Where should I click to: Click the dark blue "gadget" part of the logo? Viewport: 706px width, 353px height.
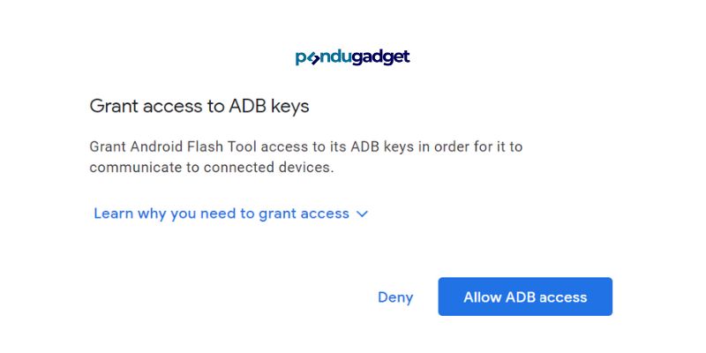pos(381,57)
